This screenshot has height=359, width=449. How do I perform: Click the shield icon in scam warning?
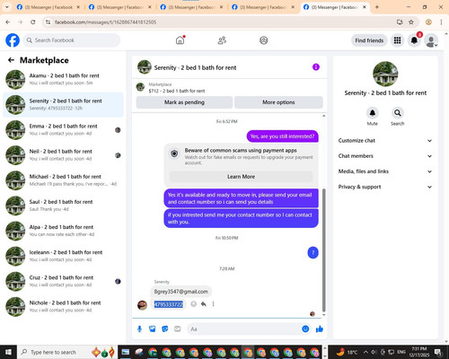[x=174, y=153]
